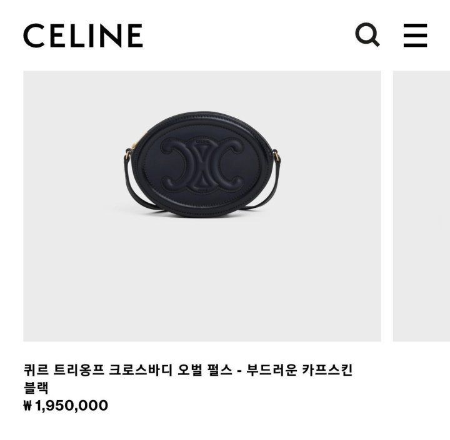Click the gold strap ring on the bag's right side
Viewport: 450px width, 440px height.
coord(276,155)
